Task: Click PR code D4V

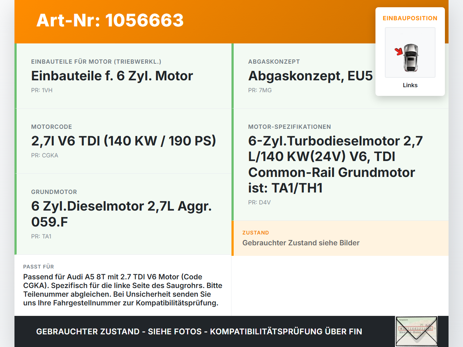Action: pos(259,202)
